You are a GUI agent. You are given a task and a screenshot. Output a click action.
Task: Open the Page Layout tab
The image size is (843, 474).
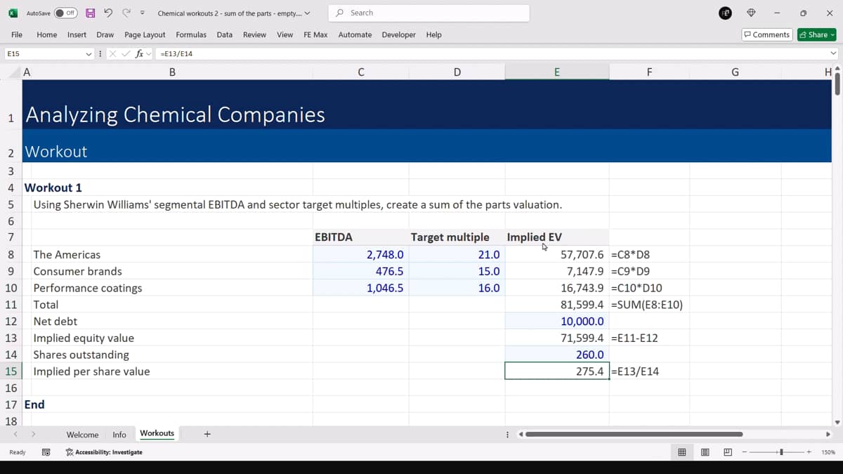pos(145,34)
